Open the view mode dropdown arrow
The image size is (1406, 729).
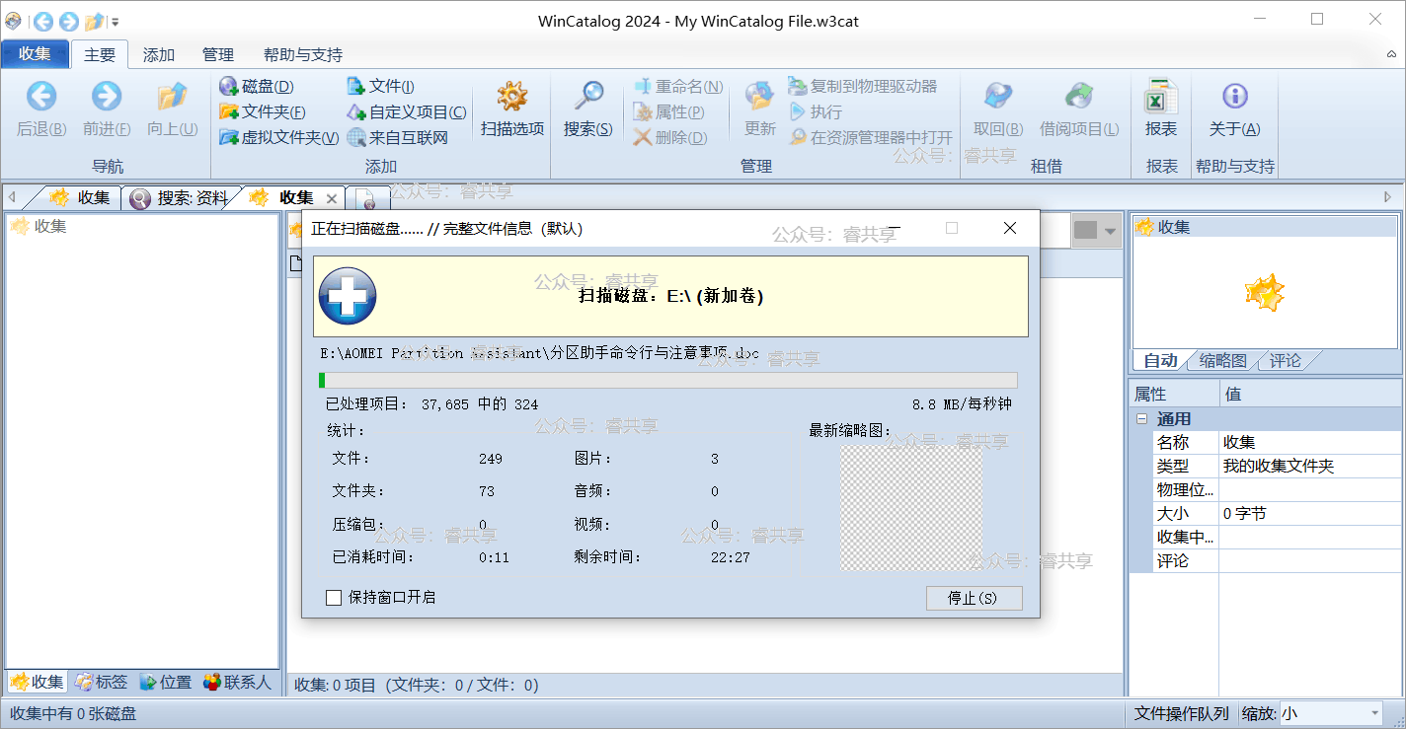(x=1111, y=231)
